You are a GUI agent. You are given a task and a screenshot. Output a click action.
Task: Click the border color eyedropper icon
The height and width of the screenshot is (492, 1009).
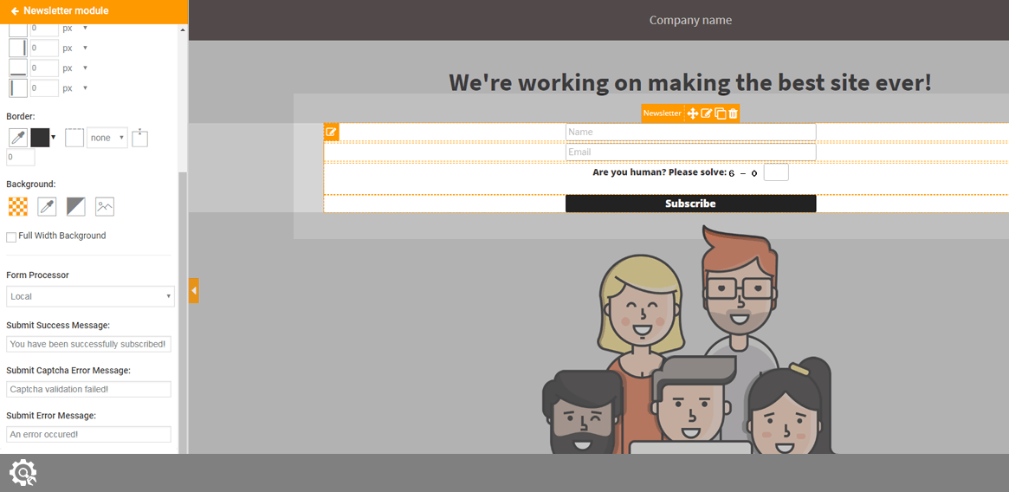(17, 138)
